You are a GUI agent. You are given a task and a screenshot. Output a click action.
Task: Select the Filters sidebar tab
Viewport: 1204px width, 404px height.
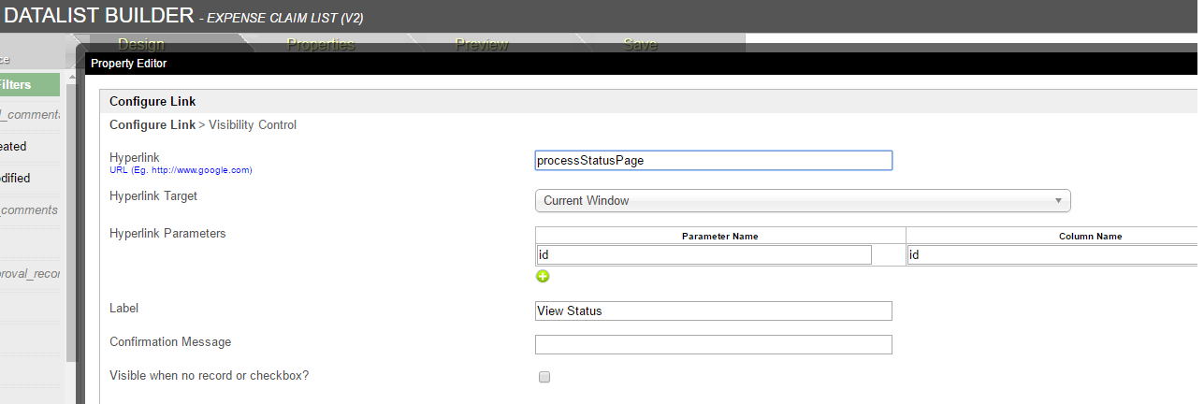point(29,85)
